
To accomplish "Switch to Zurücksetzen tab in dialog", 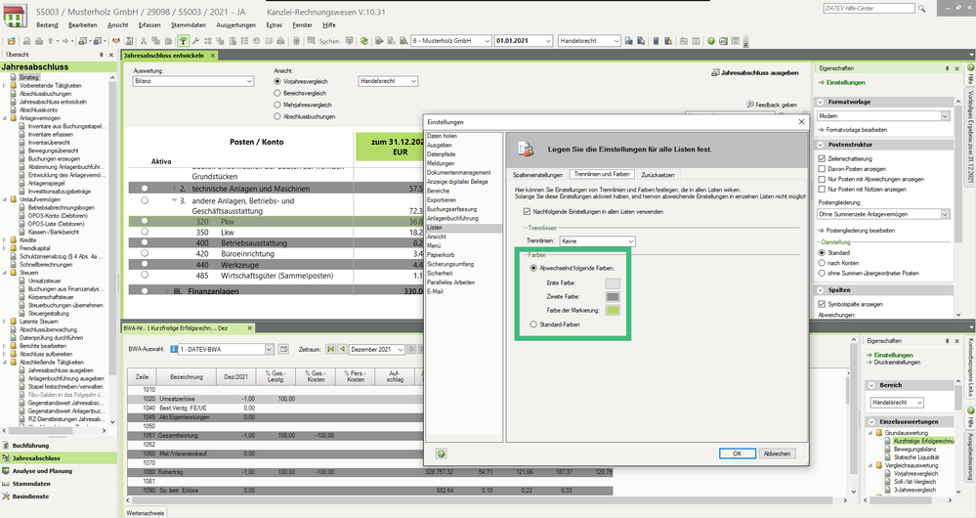I will 658,175.
